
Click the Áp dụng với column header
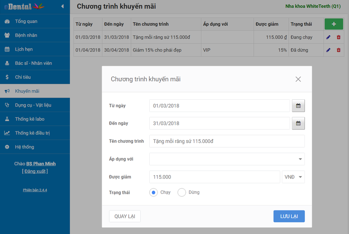(227, 24)
